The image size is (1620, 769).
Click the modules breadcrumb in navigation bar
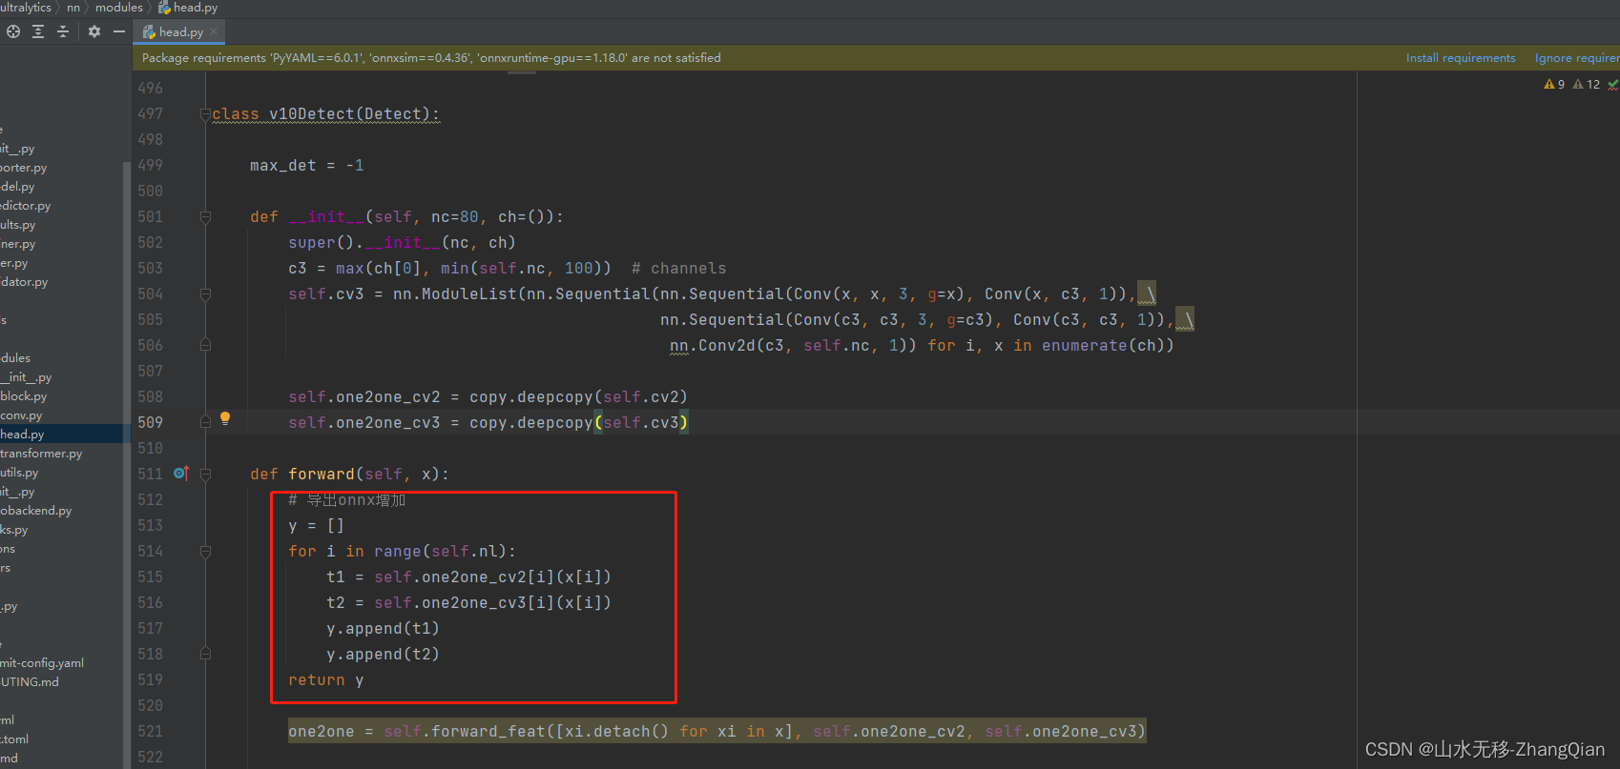click(x=118, y=8)
